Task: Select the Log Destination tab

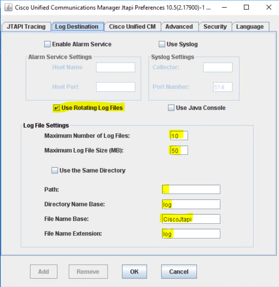Action: [x=78, y=27]
